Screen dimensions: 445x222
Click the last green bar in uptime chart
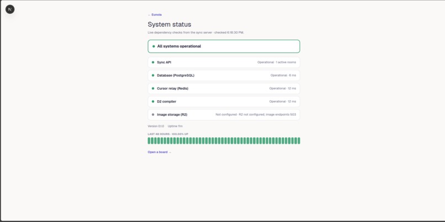pos(299,140)
